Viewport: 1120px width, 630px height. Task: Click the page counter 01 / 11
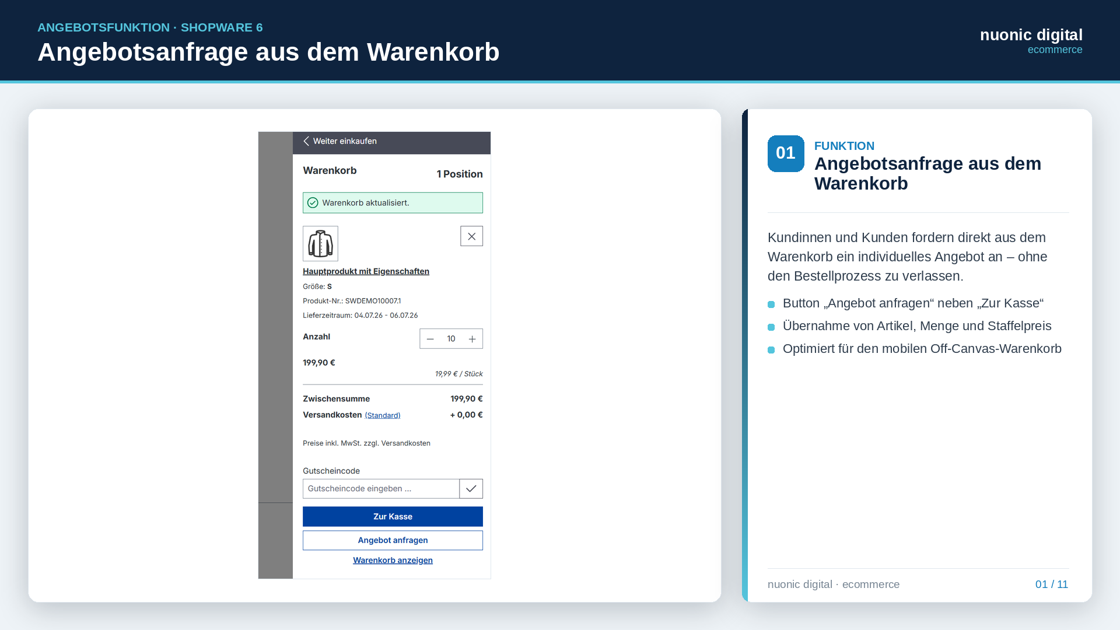(1052, 584)
